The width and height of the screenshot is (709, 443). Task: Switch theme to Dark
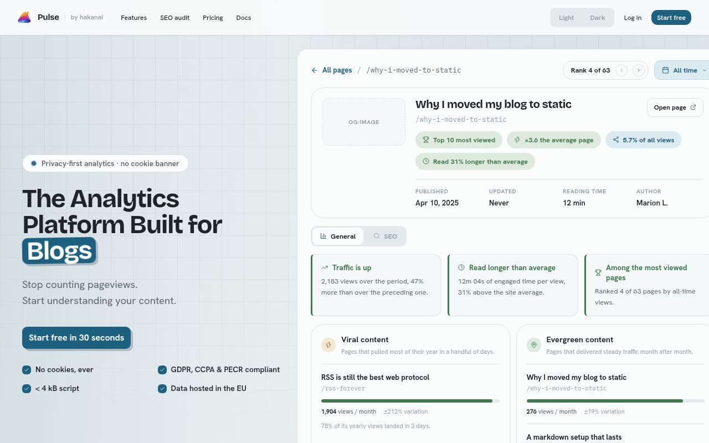tap(597, 18)
